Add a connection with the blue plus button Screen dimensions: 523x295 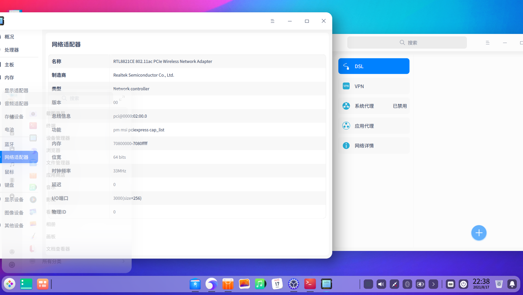click(479, 233)
